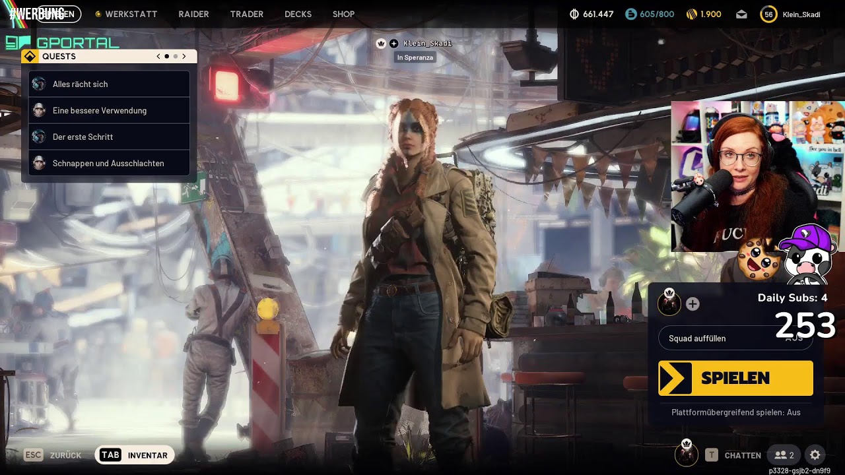845x475 pixels.
Task: Click the yellow raider tokens icon beside 1.900
Action: pyautogui.click(x=691, y=14)
